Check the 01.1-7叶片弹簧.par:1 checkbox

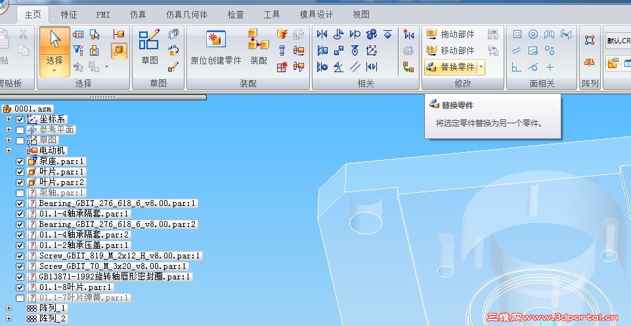pyautogui.click(x=20, y=298)
